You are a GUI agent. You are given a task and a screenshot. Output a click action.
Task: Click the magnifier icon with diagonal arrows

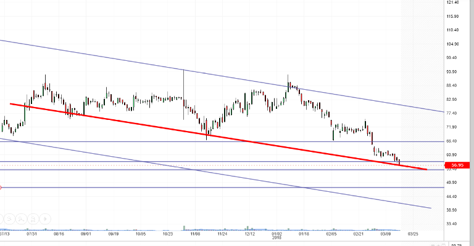coord(22,219)
